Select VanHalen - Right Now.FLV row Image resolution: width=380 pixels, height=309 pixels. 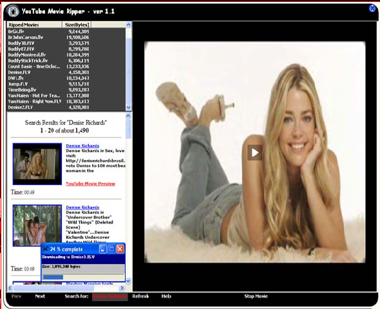click(x=66, y=102)
